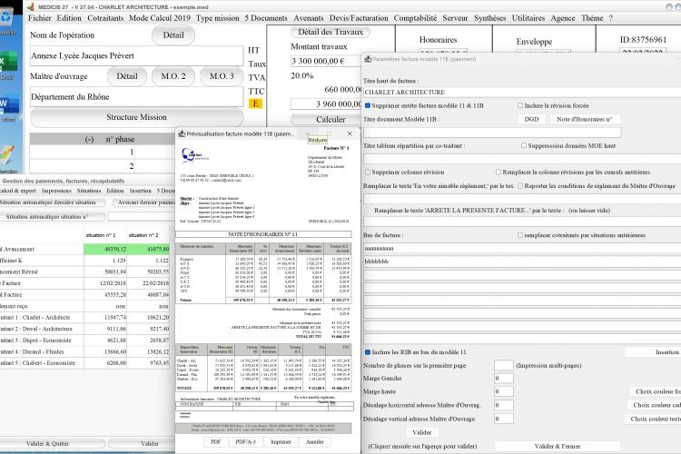This screenshot has width=681, height=454.
Task: Open Choix couleur cadre picker
Action: [x=656, y=405]
